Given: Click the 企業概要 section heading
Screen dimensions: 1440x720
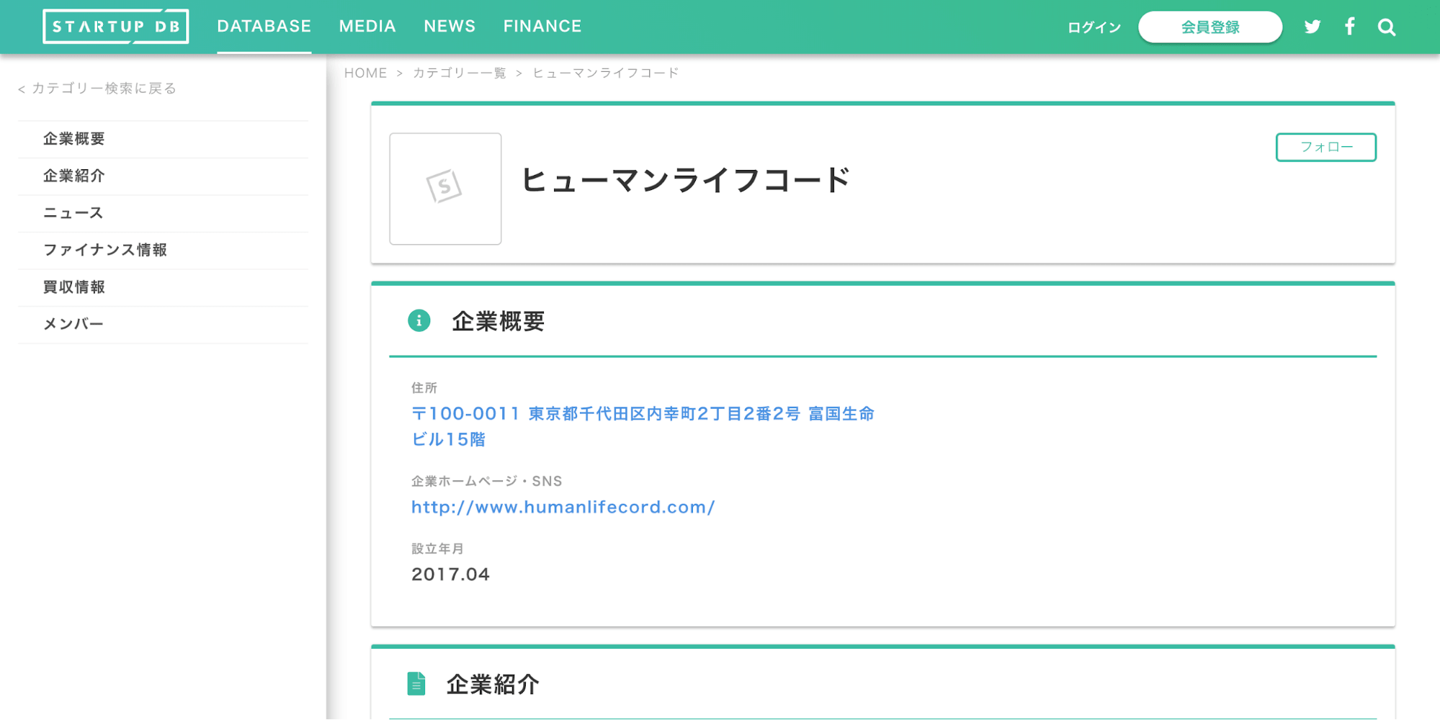Looking at the screenshot, I should [498, 321].
